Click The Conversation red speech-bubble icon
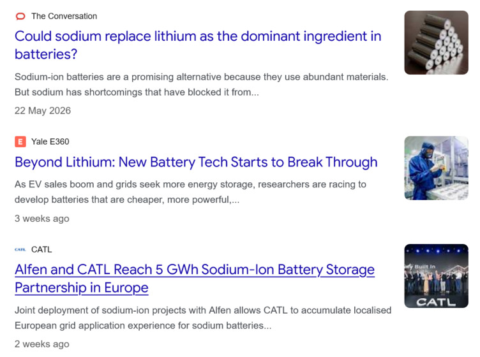 [x=20, y=16]
